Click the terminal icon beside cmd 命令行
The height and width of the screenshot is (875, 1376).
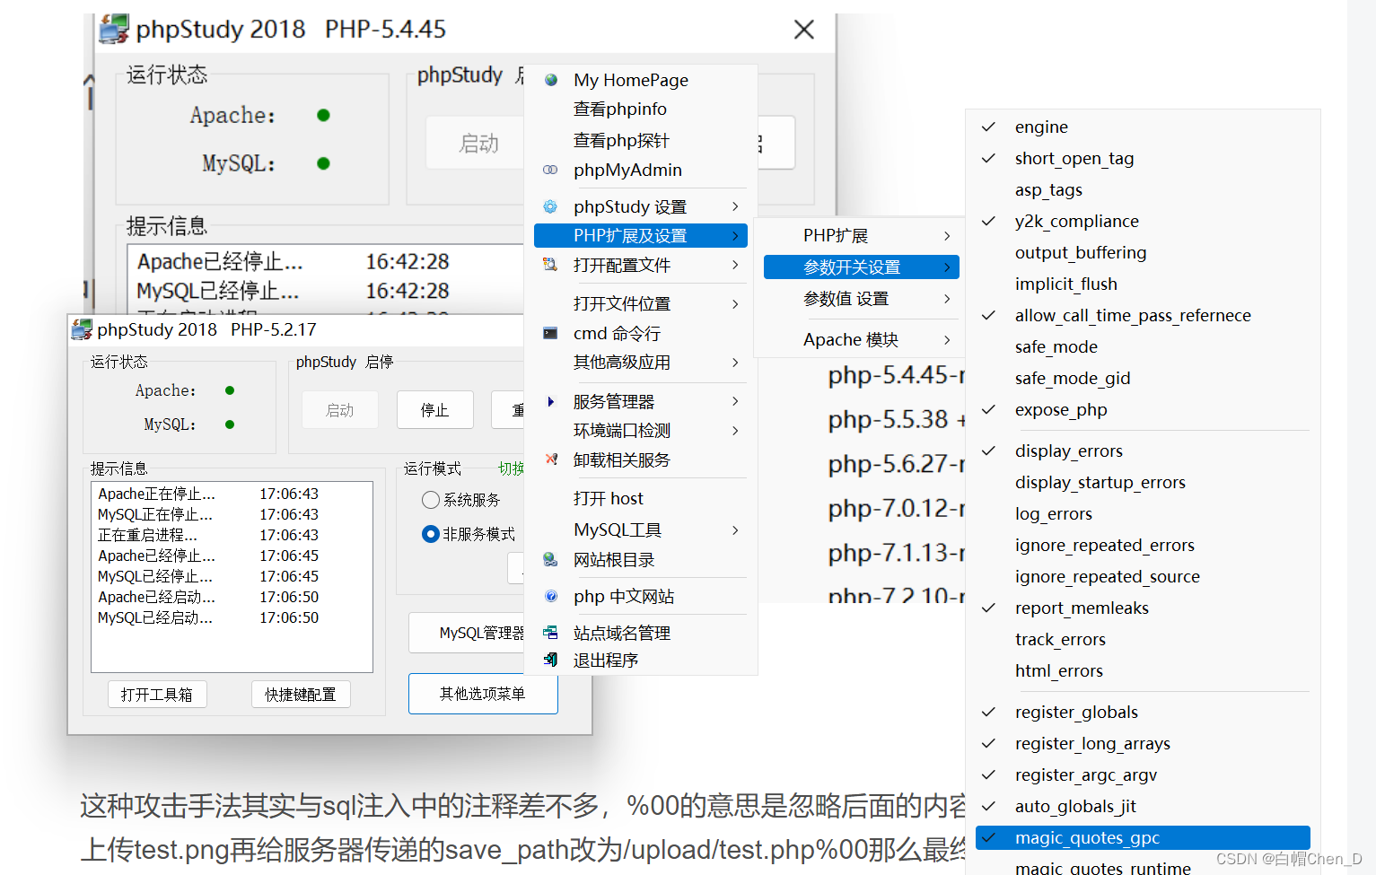550,333
